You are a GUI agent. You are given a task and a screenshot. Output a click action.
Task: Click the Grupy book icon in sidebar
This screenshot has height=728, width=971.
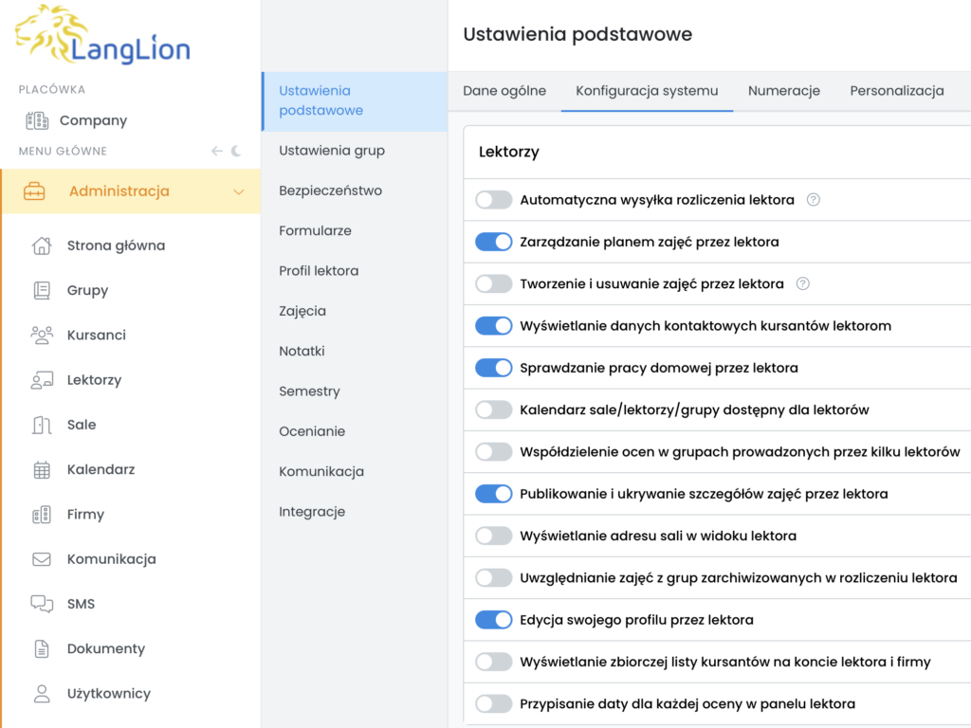coord(42,291)
